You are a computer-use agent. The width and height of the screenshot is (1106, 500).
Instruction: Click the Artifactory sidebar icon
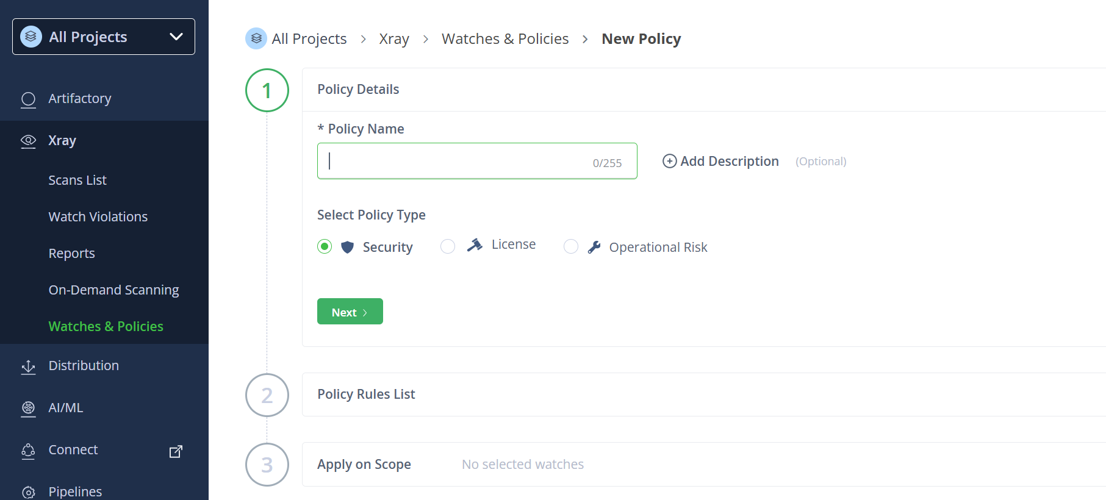click(x=29, y=99)
